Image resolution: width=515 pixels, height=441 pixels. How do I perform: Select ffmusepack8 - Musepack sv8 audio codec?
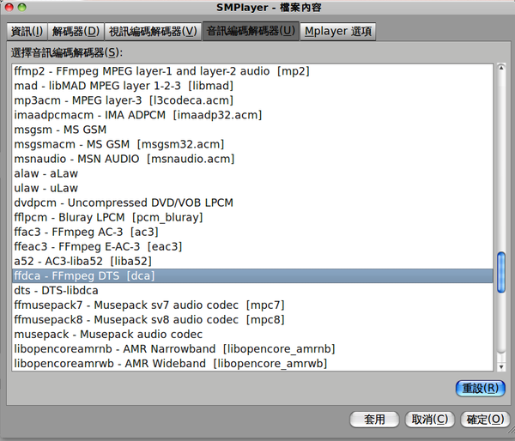pos(252,319)
